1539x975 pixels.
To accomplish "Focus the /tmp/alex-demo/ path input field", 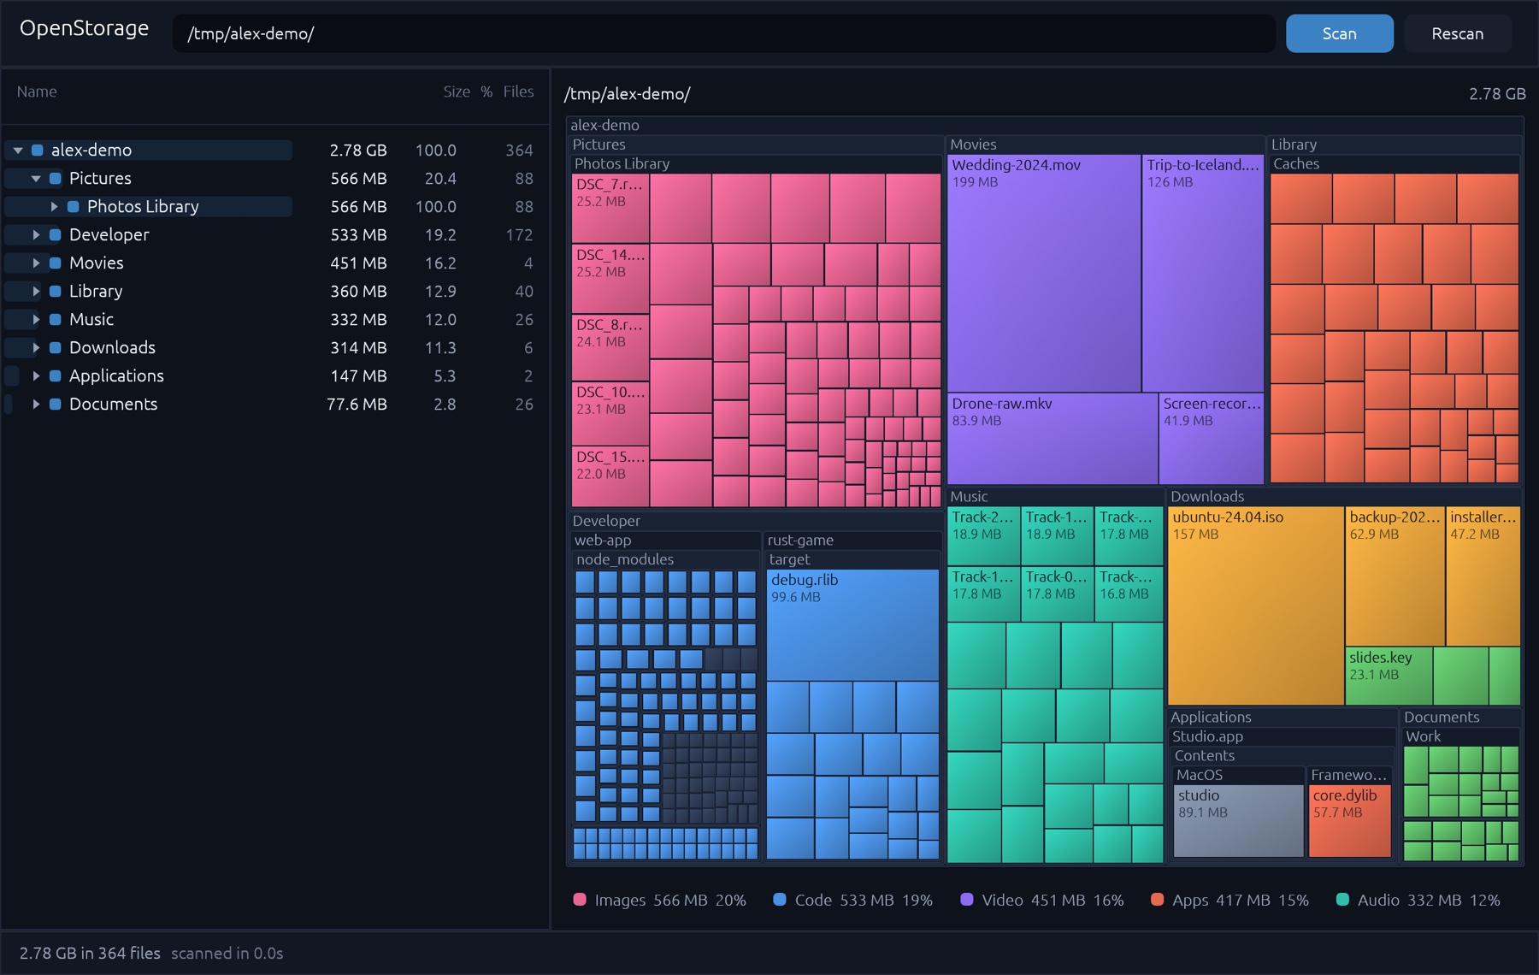I will [724, 34].
